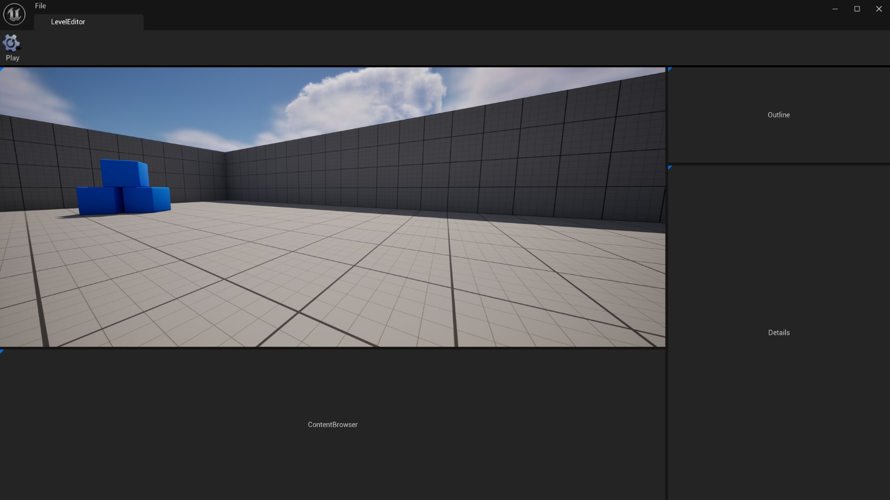Click the blue corner marker on Details panel

[671, 169]
